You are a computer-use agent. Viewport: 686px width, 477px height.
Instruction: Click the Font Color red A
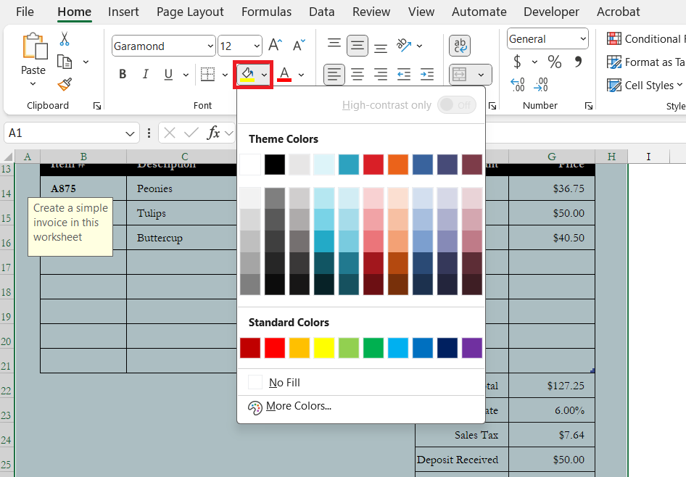(x=284, y=75)
